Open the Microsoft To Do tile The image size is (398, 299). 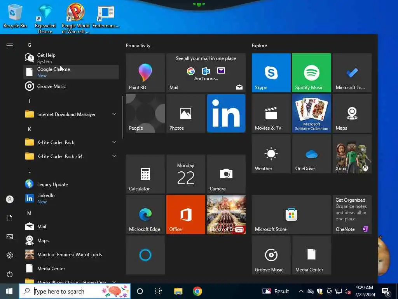[x=352, y=73]
